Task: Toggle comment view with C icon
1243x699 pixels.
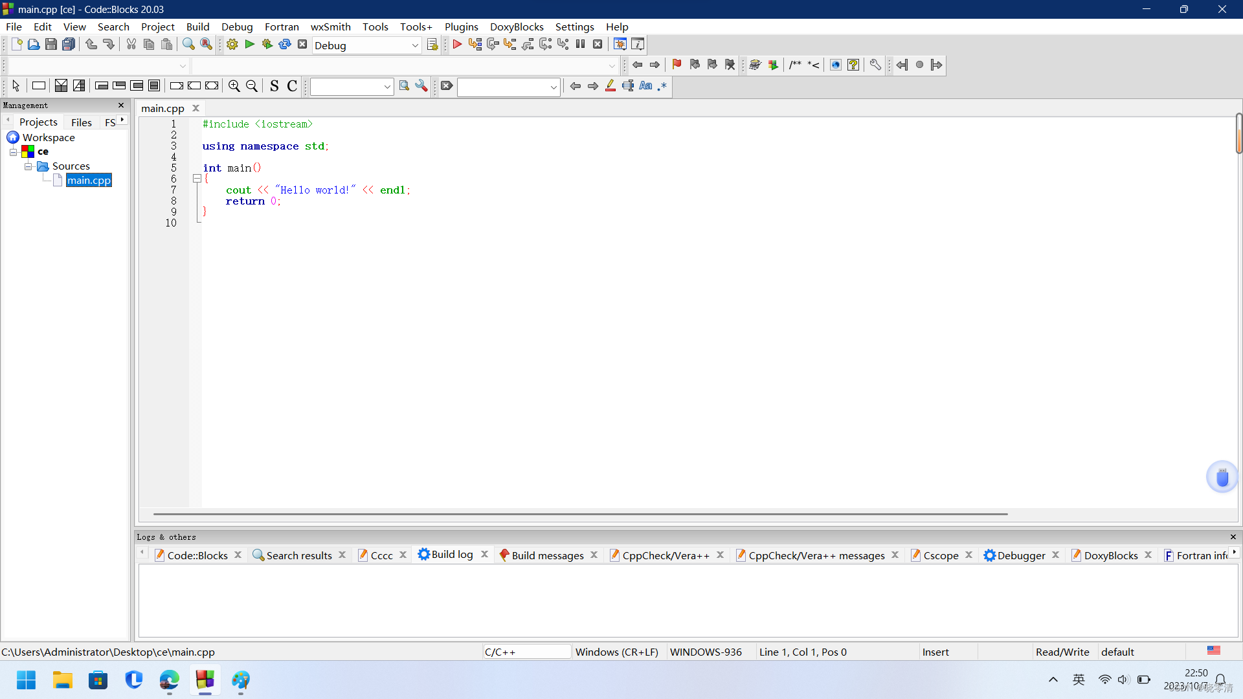Action: tap(292, 86)
